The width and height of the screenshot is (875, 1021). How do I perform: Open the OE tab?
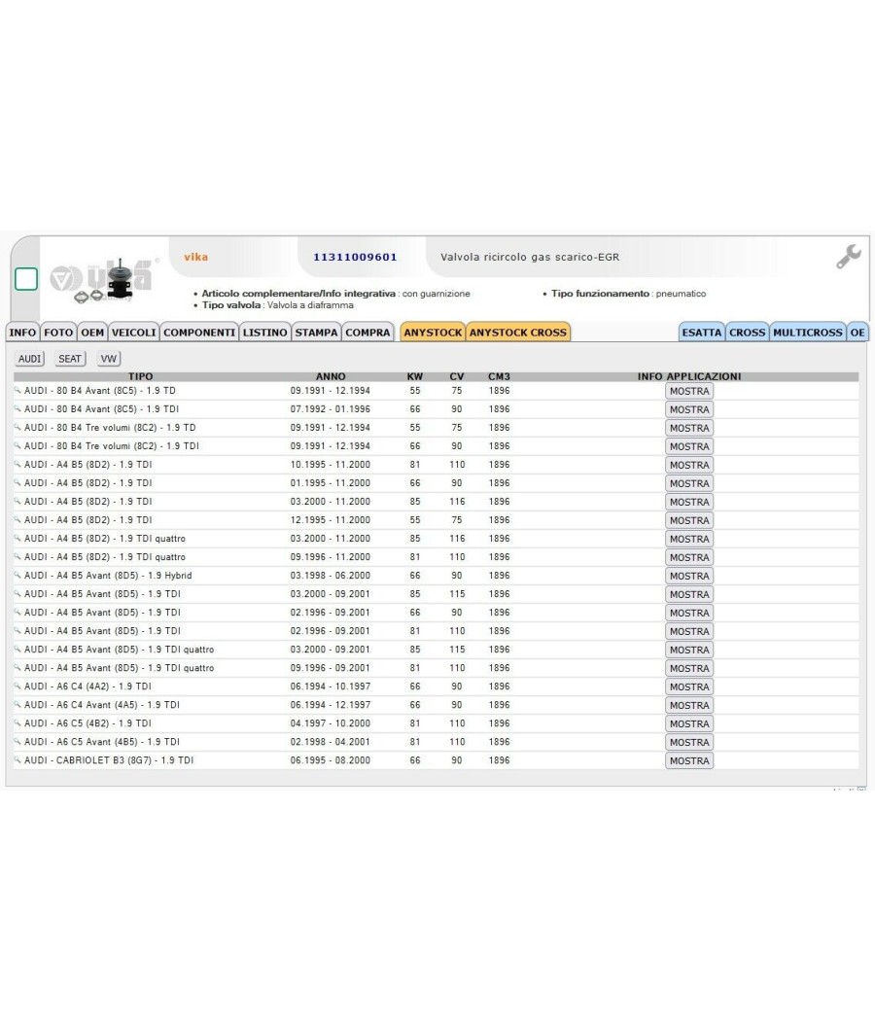pos(857,333)
